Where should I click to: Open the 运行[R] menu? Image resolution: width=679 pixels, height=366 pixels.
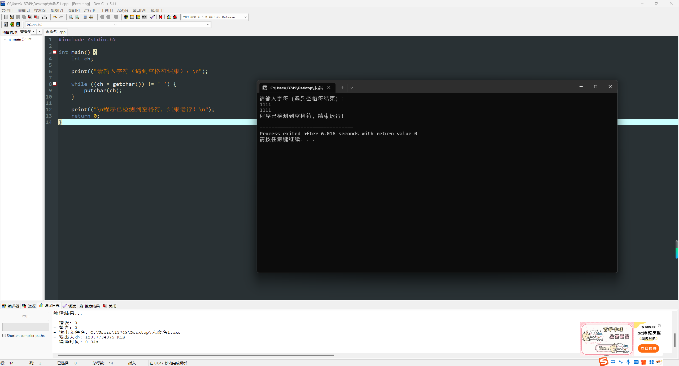pyautogui.click(x=90, y=10)
